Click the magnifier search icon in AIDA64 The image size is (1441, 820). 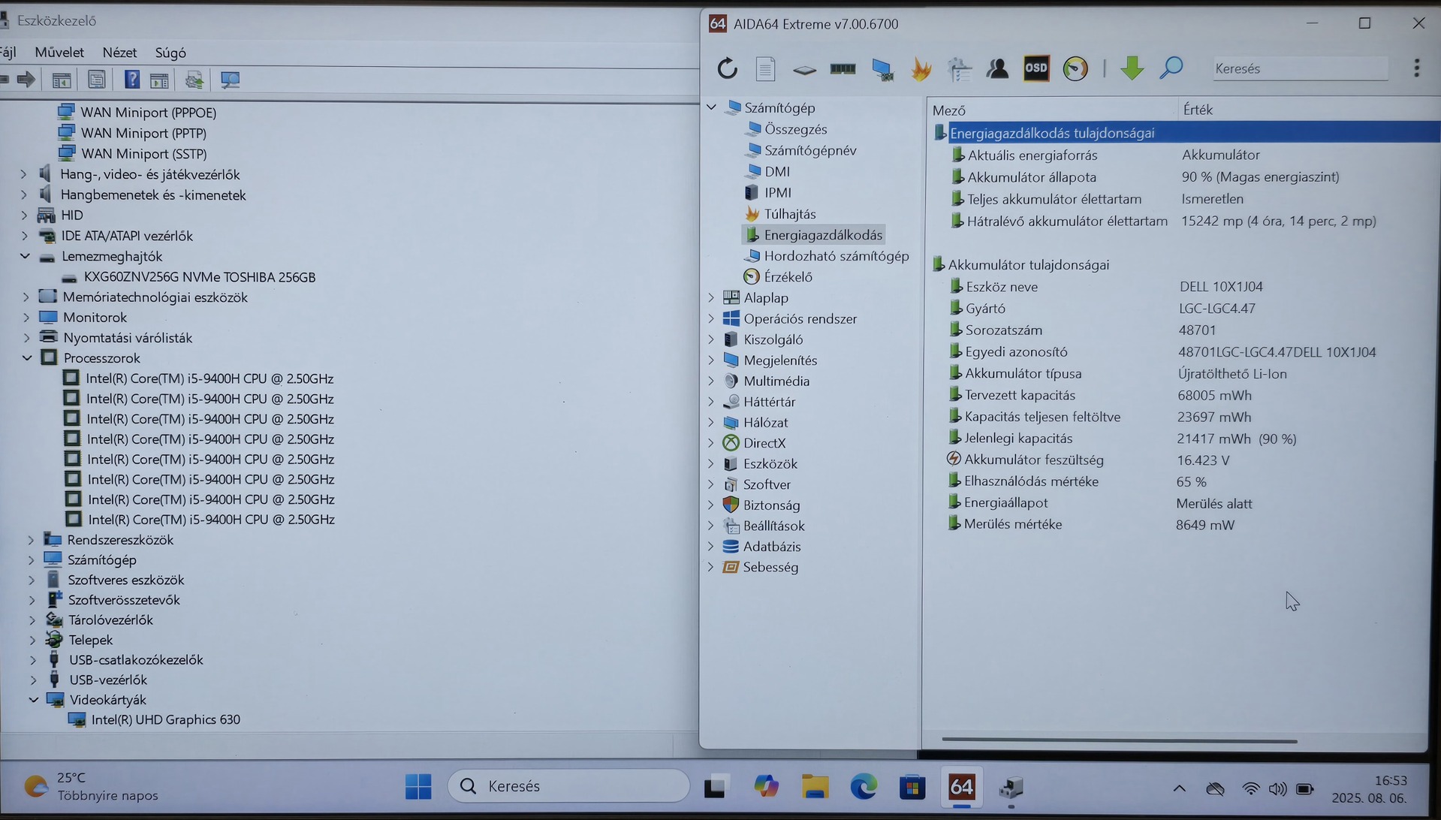tap(1171, 68)
